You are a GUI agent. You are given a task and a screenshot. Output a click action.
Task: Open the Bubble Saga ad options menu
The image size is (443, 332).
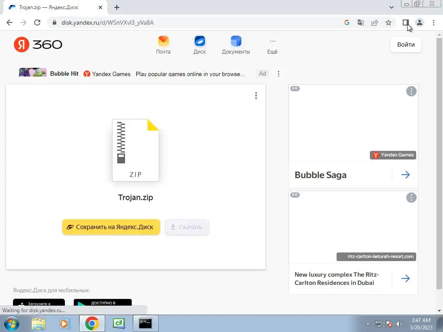(411, 91)
